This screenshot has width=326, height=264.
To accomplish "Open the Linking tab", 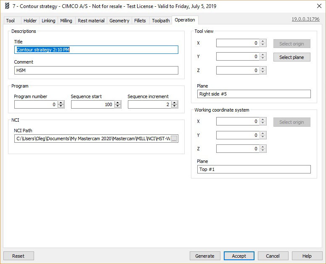I will point(48,21).
